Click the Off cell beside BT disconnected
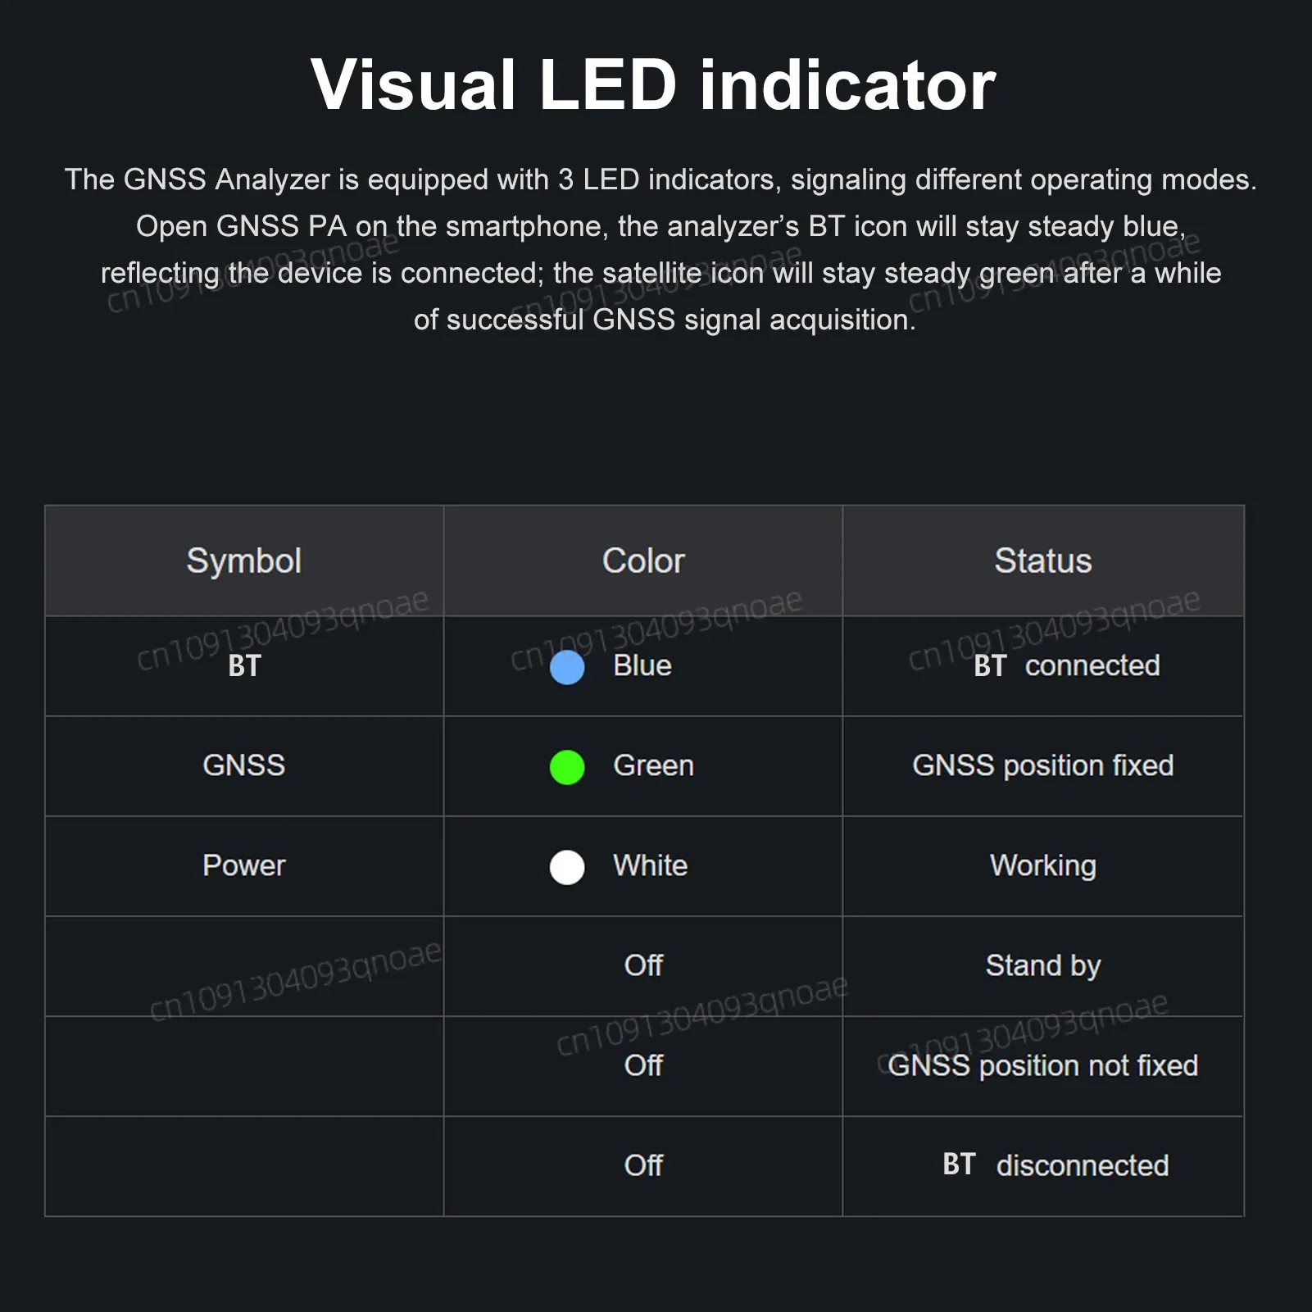This screenshot has width=1312, height=1312. click(x=643, y=1166)
